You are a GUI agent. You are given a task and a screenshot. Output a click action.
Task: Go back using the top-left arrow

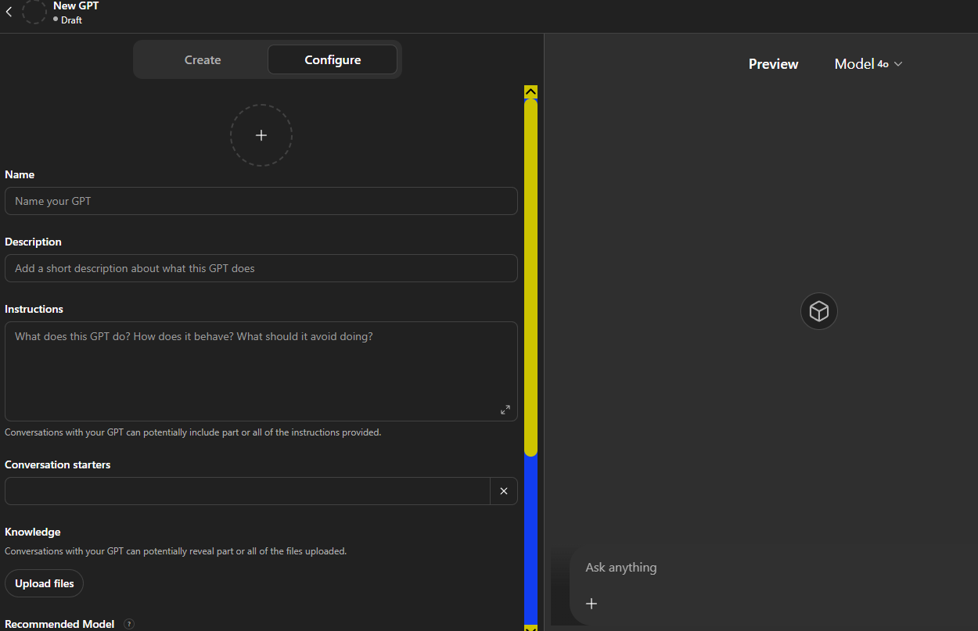pyautogui.click(x=9, y=12)
